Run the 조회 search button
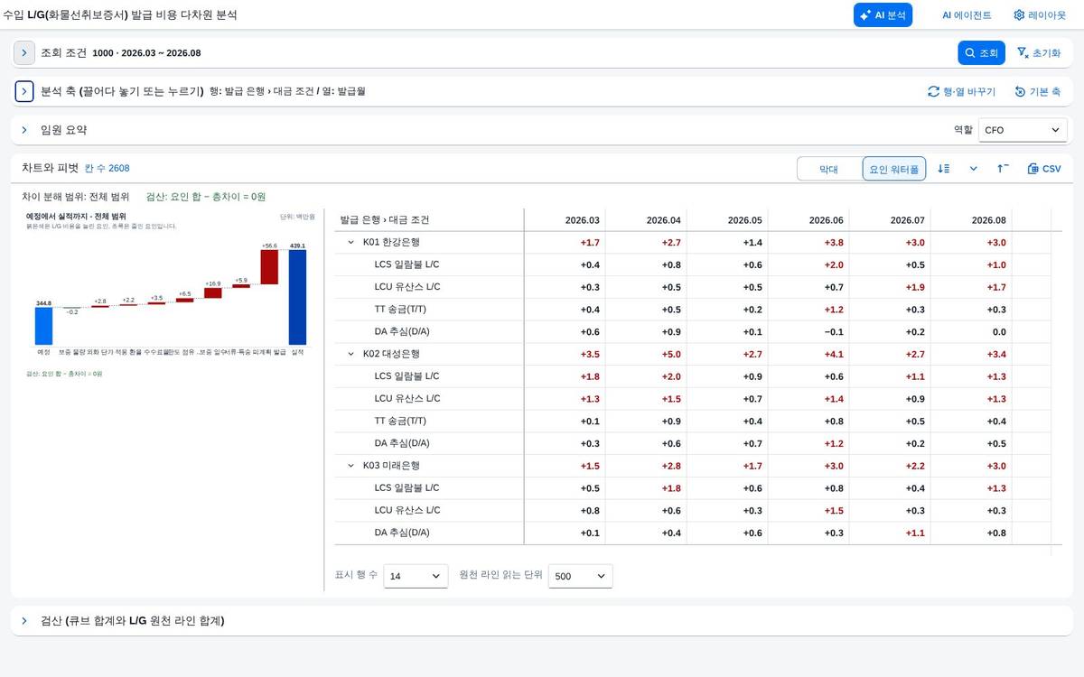Image resolution: width=1084 pixels, height=677 pixels. coord(981,53)
